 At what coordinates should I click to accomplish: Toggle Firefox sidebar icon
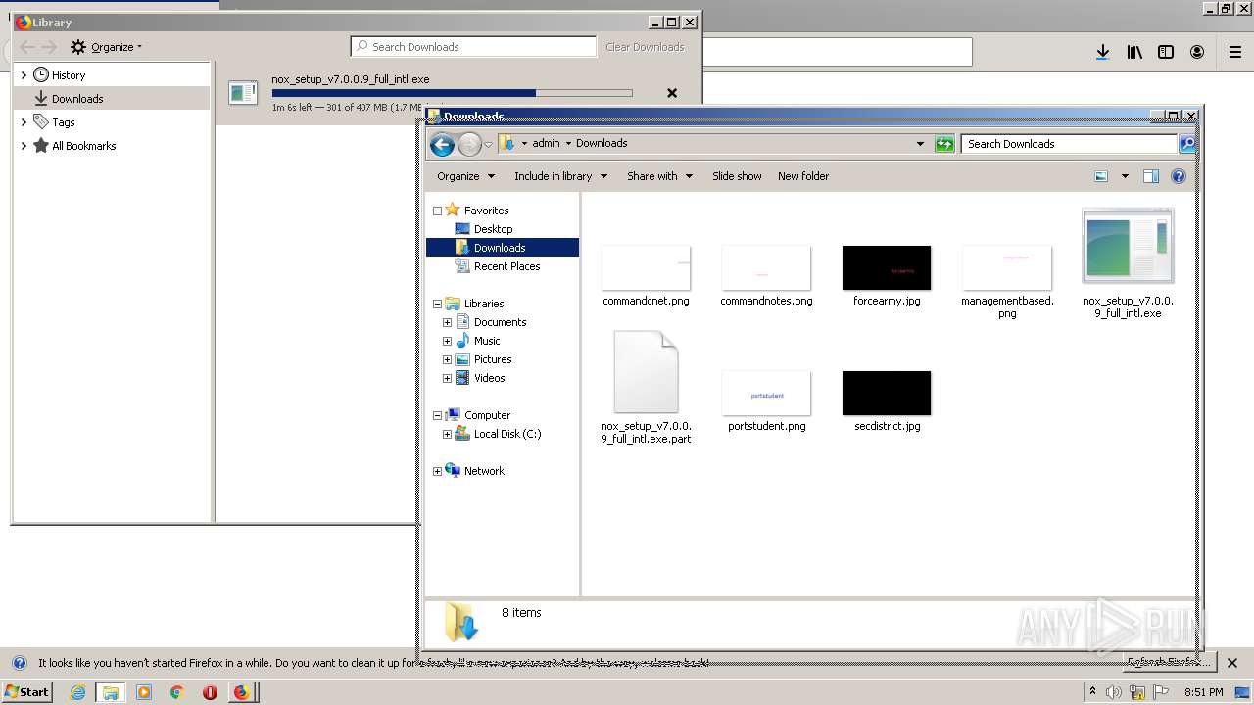click(x=1166, y=52)
